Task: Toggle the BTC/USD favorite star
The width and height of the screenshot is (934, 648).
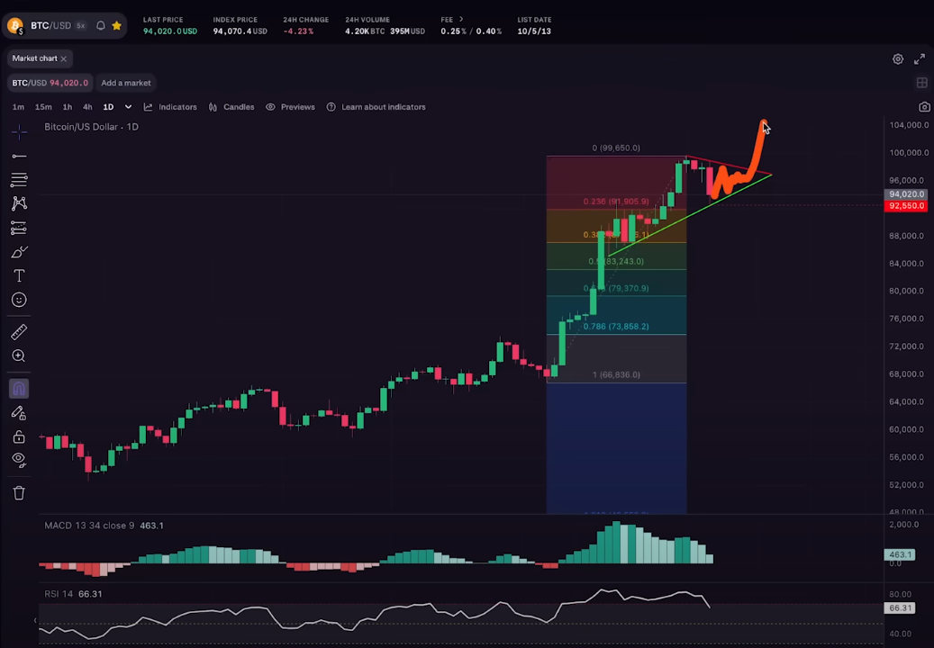Action: coord(117,25)
